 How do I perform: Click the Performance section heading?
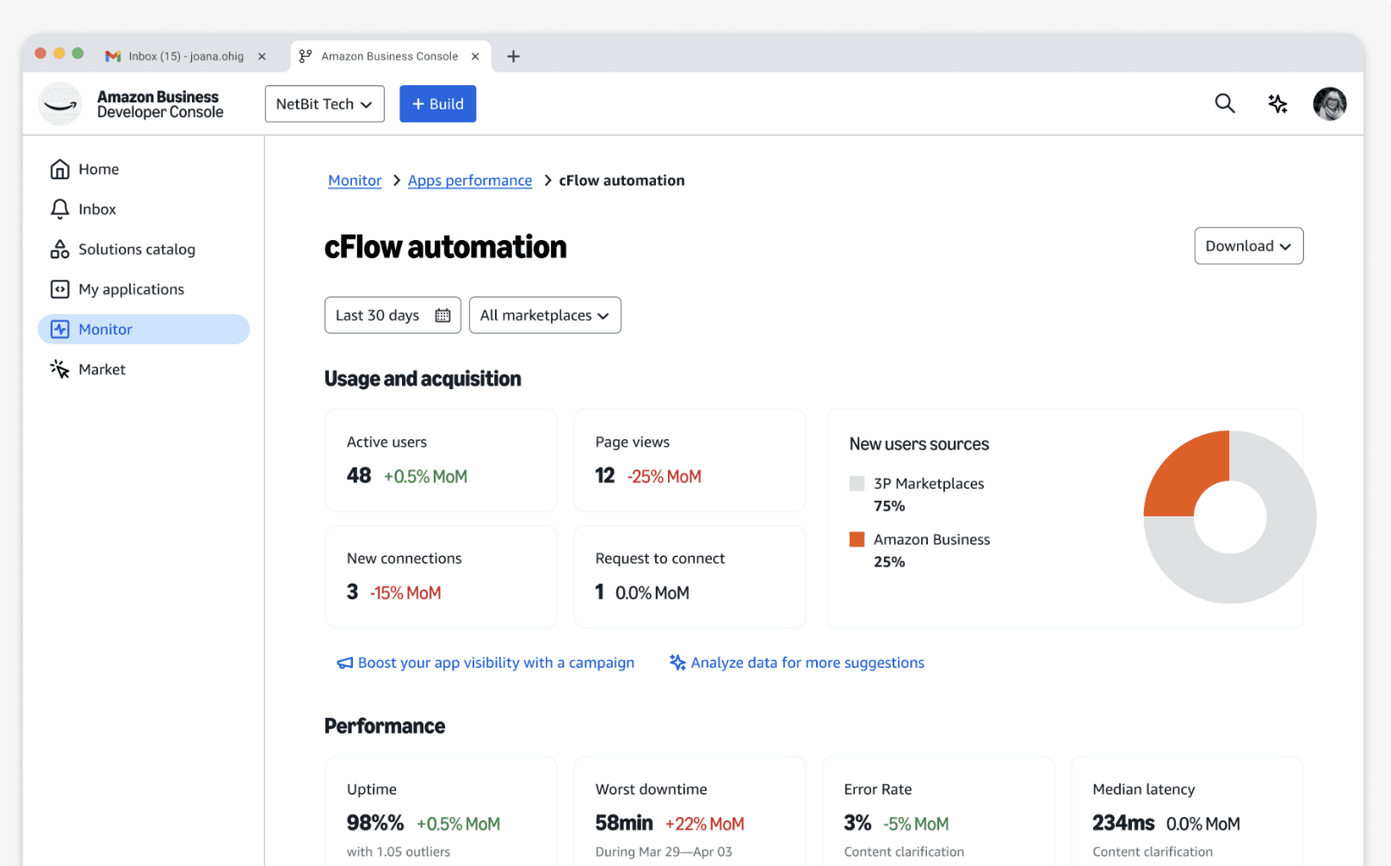385,727
